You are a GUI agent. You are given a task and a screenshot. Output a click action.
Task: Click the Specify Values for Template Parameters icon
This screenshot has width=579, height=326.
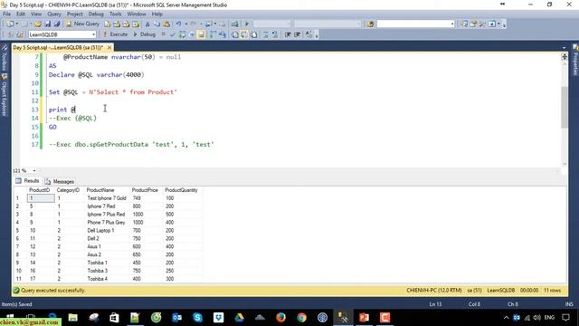pos(308,34)
